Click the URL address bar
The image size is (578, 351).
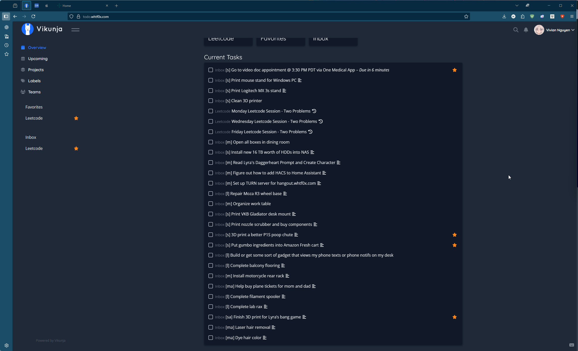(x=252, y=16)
